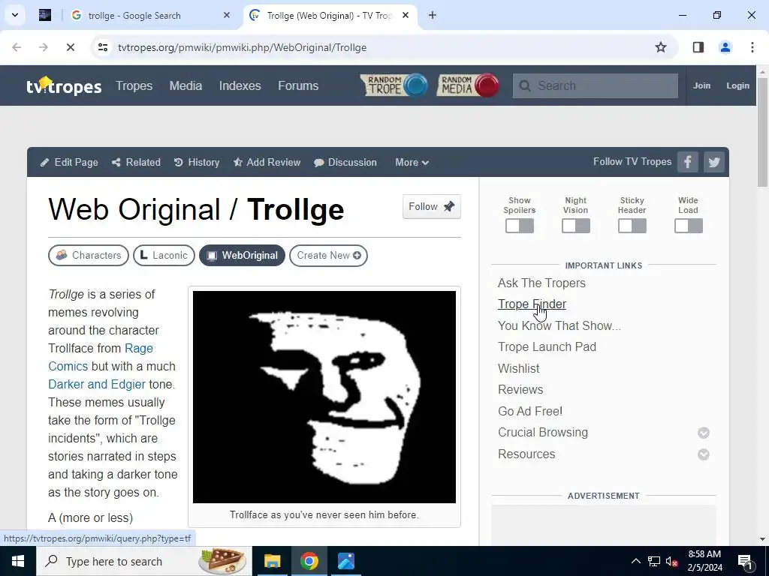The image size is (769, 576).
Task: Open Forums menu in site header
Action: pyautogui.click(x=298, y=85)
